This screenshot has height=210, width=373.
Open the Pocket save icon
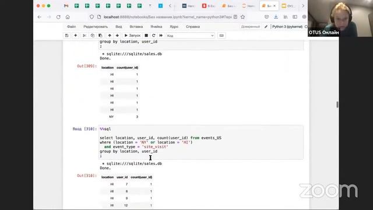267,17
